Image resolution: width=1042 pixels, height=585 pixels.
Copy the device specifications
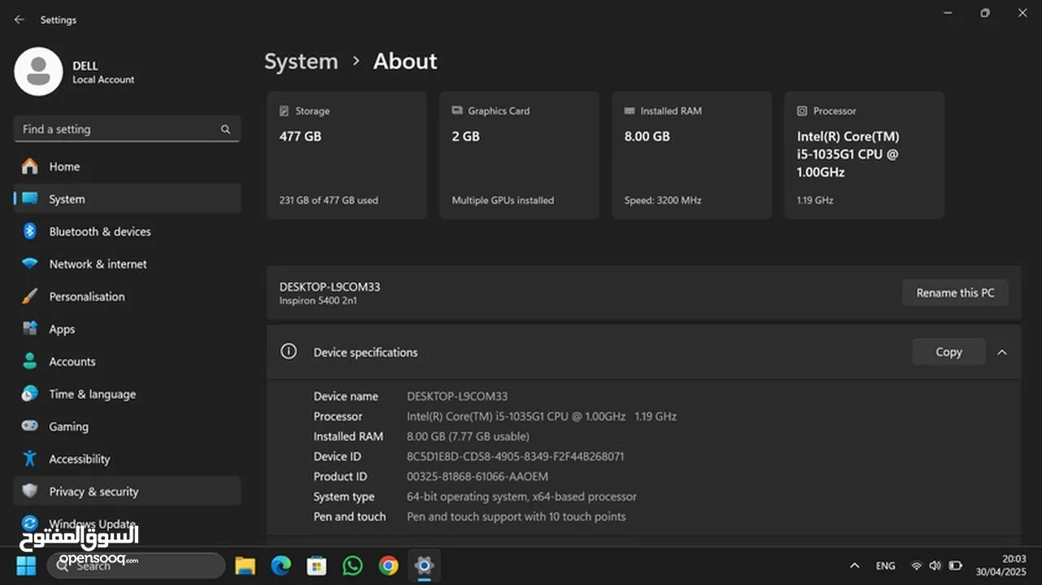pos(948,352)
